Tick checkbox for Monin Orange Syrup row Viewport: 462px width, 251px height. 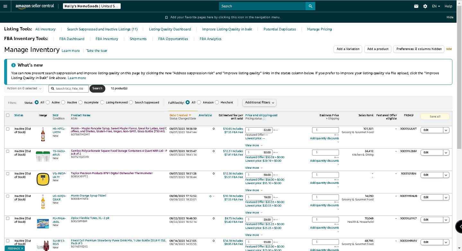pos(8,196)
